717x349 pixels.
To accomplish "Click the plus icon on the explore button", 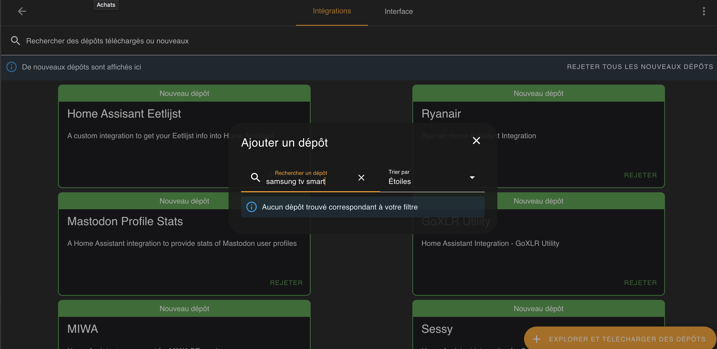I will coord(536,339).
